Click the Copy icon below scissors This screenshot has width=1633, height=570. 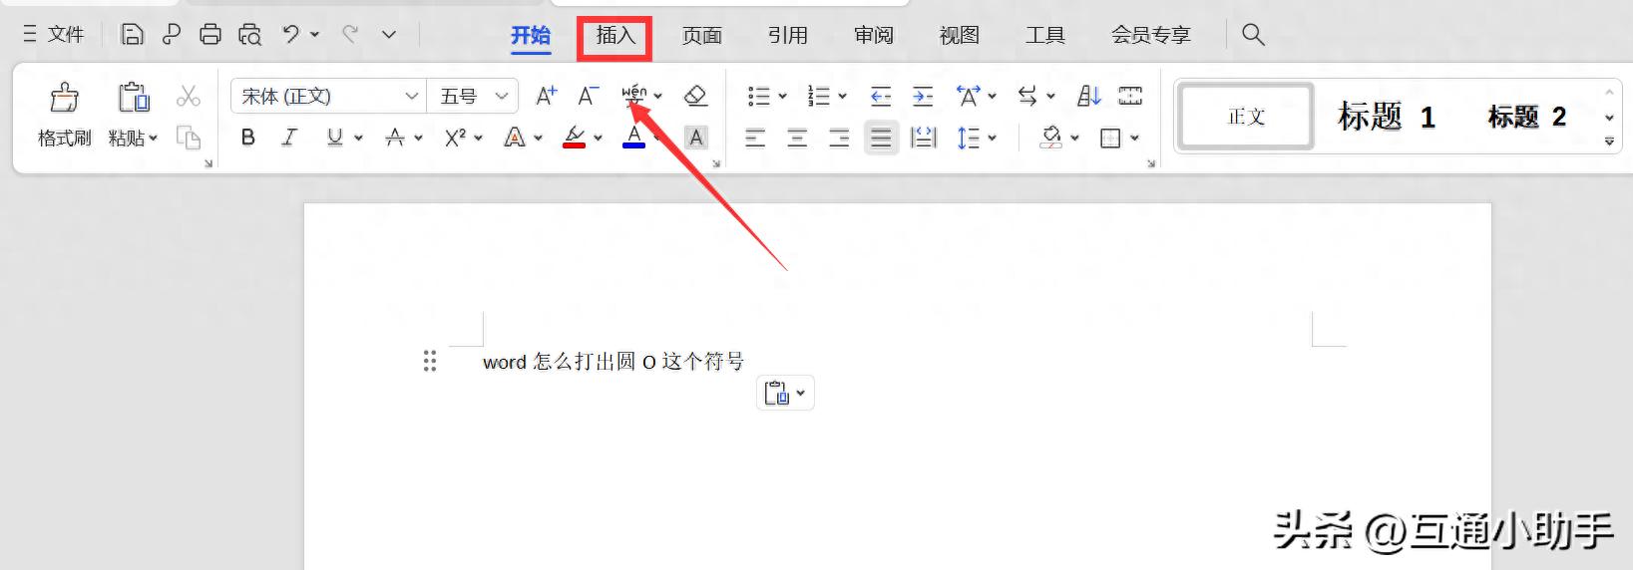click(x=188, y=137)
